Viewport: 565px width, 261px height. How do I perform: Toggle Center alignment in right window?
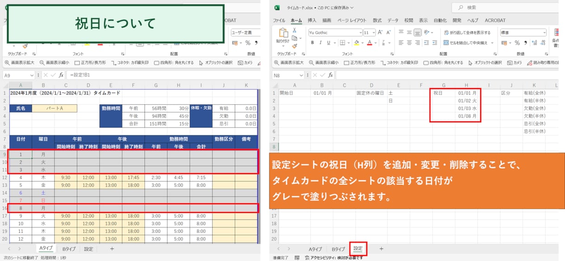409,42
